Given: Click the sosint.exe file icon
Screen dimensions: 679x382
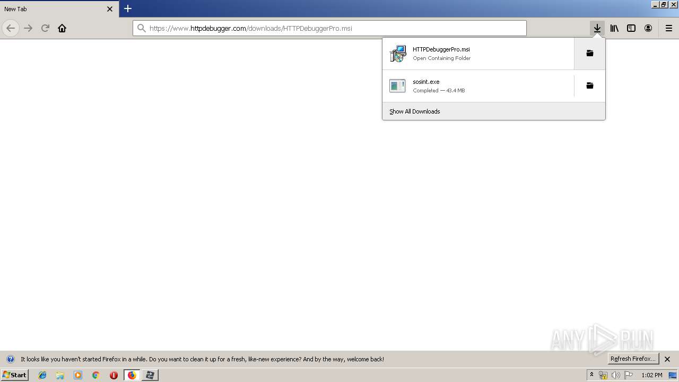Looking at the screenshot, I should [x=397, y=85].
